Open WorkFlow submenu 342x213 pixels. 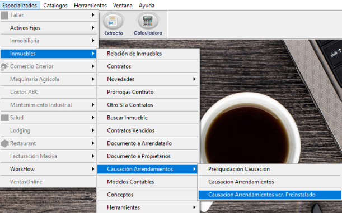coord(49,169)
